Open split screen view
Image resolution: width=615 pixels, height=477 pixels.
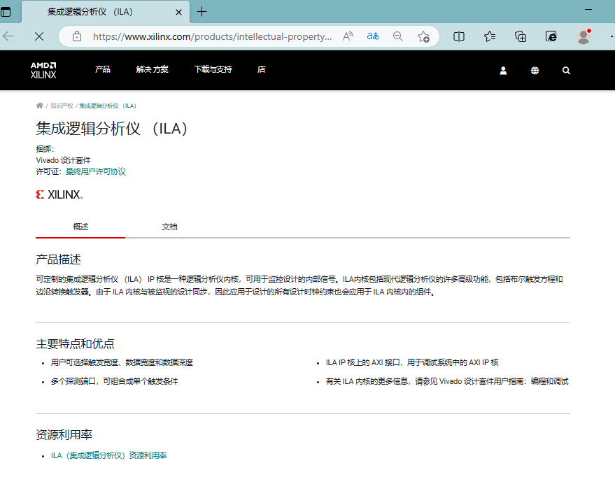(458, 36)
